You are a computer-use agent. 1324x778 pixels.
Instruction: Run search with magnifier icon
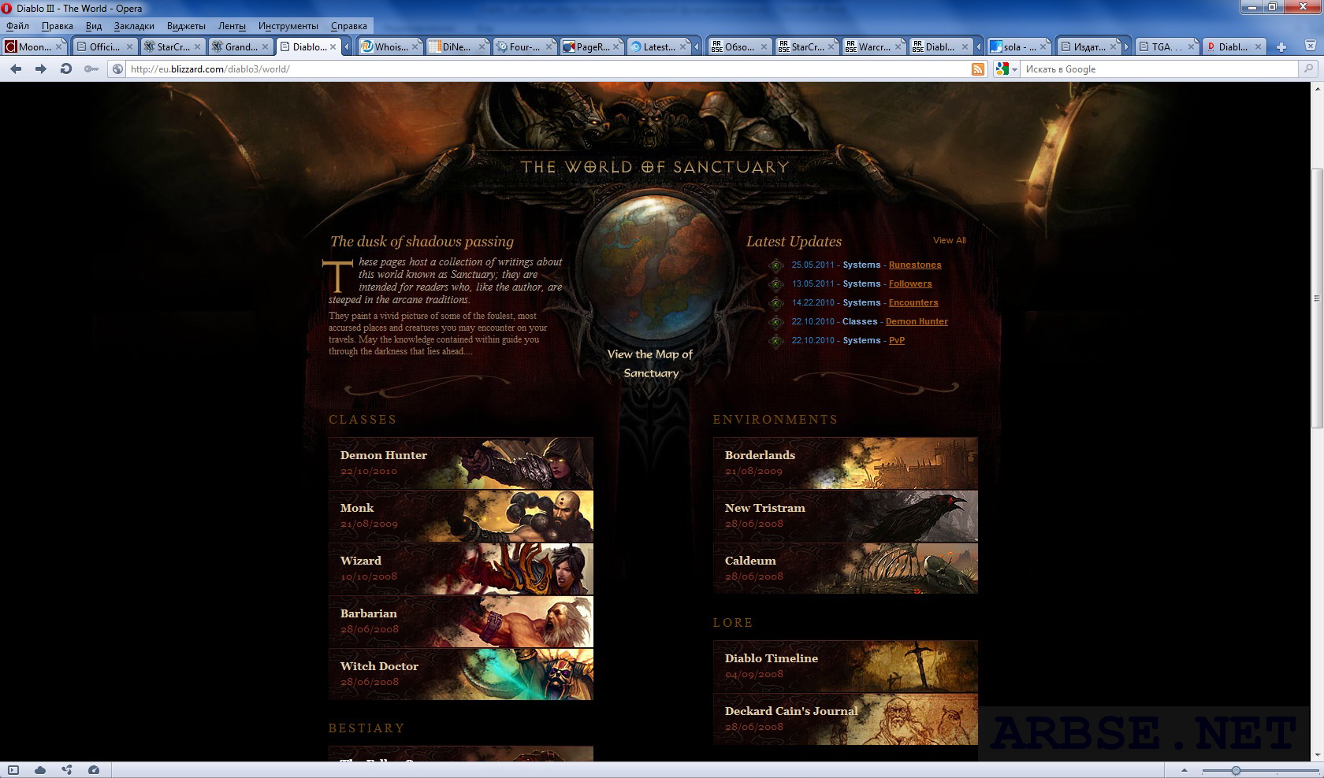1308,69
